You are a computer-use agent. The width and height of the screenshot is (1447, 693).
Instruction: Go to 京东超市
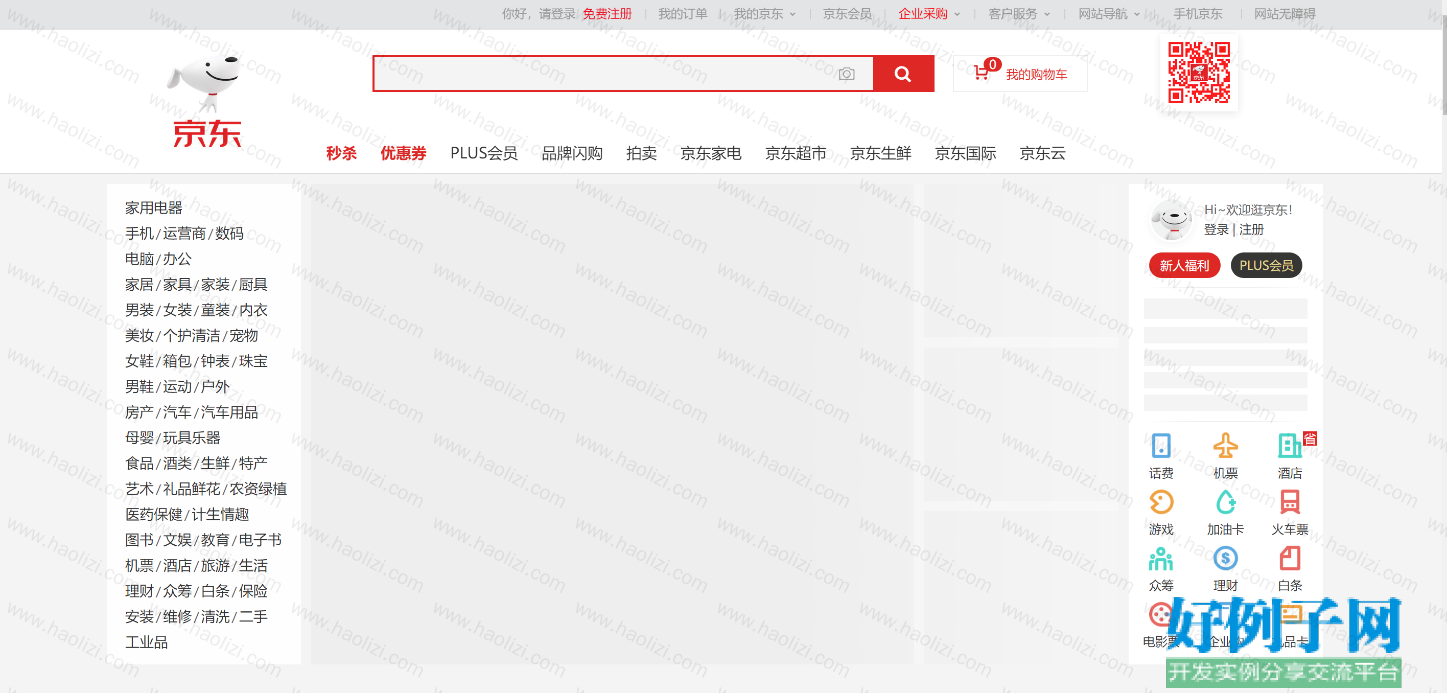796,153
